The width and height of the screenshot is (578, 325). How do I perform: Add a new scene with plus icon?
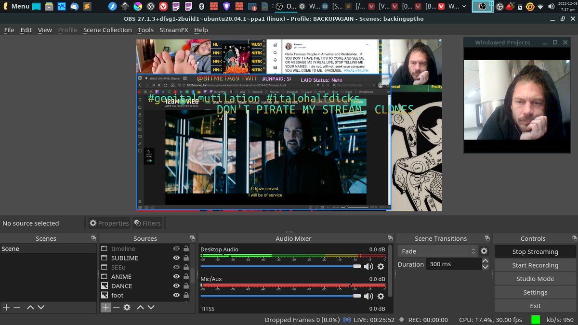click(6, 307)
